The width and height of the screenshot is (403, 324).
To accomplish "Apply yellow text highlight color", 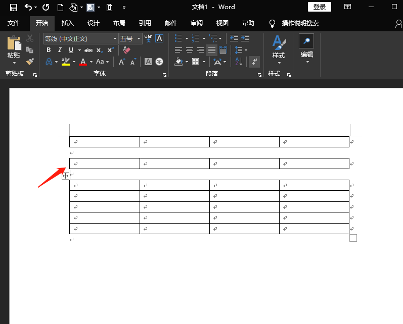I will pyautogui.click(x=66, y=62).
